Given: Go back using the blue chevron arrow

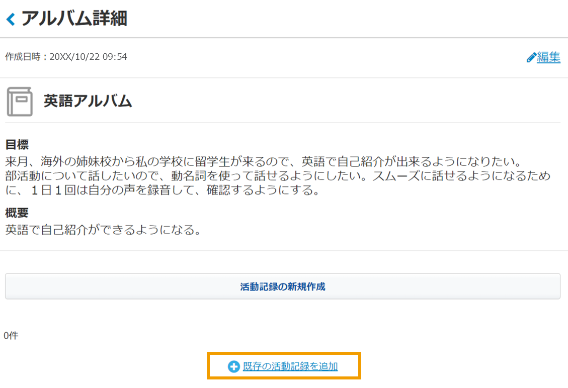Looking at the screenshot, I should click(11, 19).
